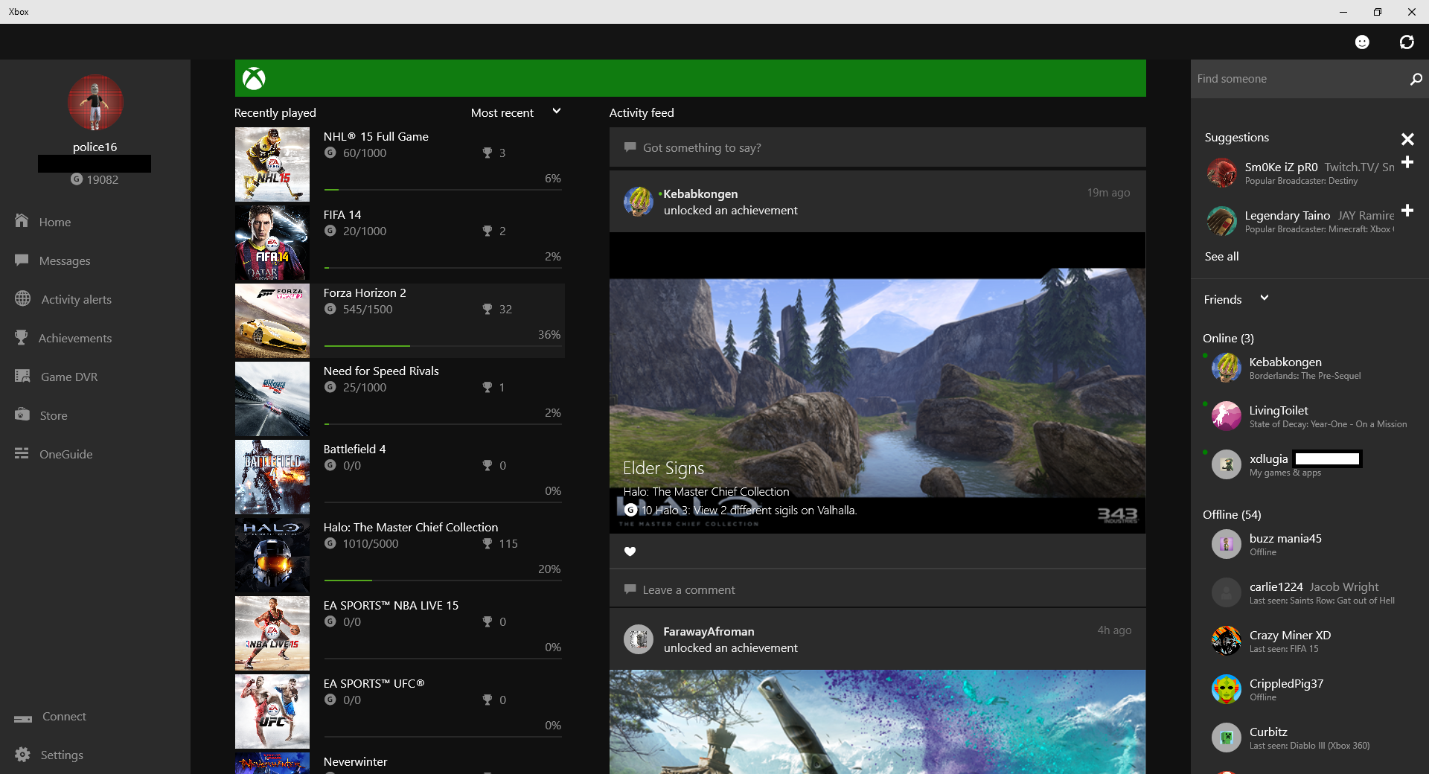
Task: Open Crazy Miner XD's avatar
Action: pos(1226,641)
